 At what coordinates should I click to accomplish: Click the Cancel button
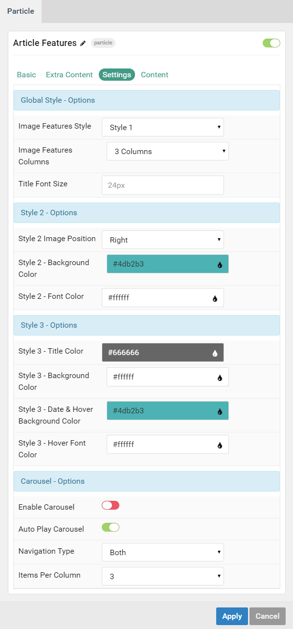[268, 616]
